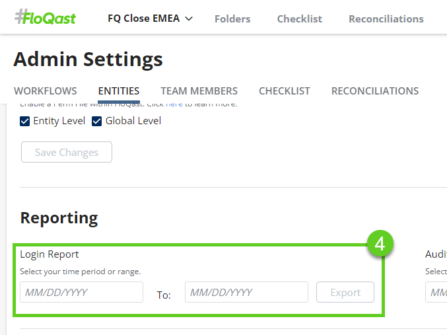Open Reconciliations in the top navigation
This screenshot has height=335, width=447.
point(386,19)
